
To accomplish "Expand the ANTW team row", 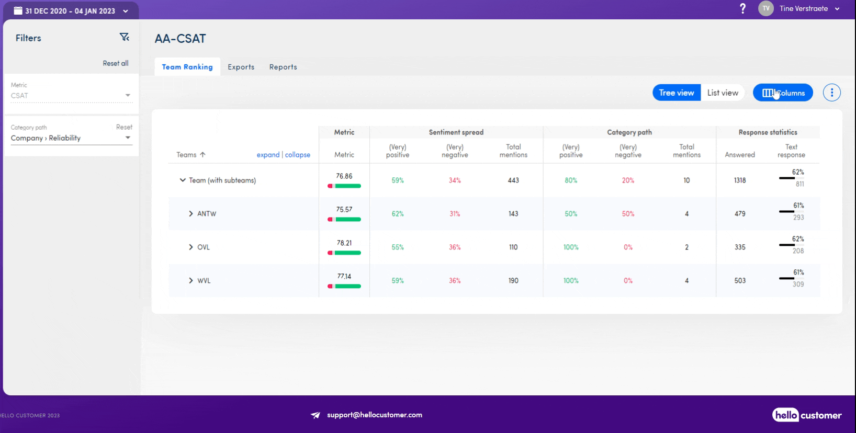I will pos(191,214).
